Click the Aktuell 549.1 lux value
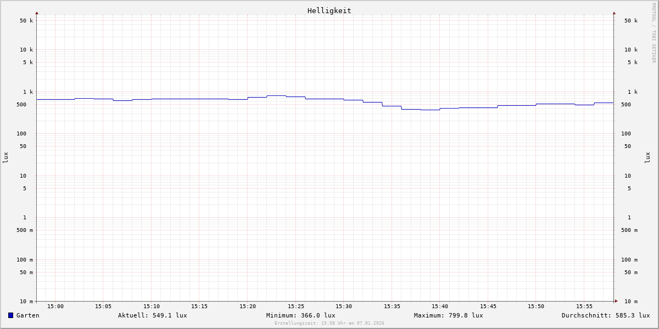Screen dimensions: 659x329 tap(152, 315)
